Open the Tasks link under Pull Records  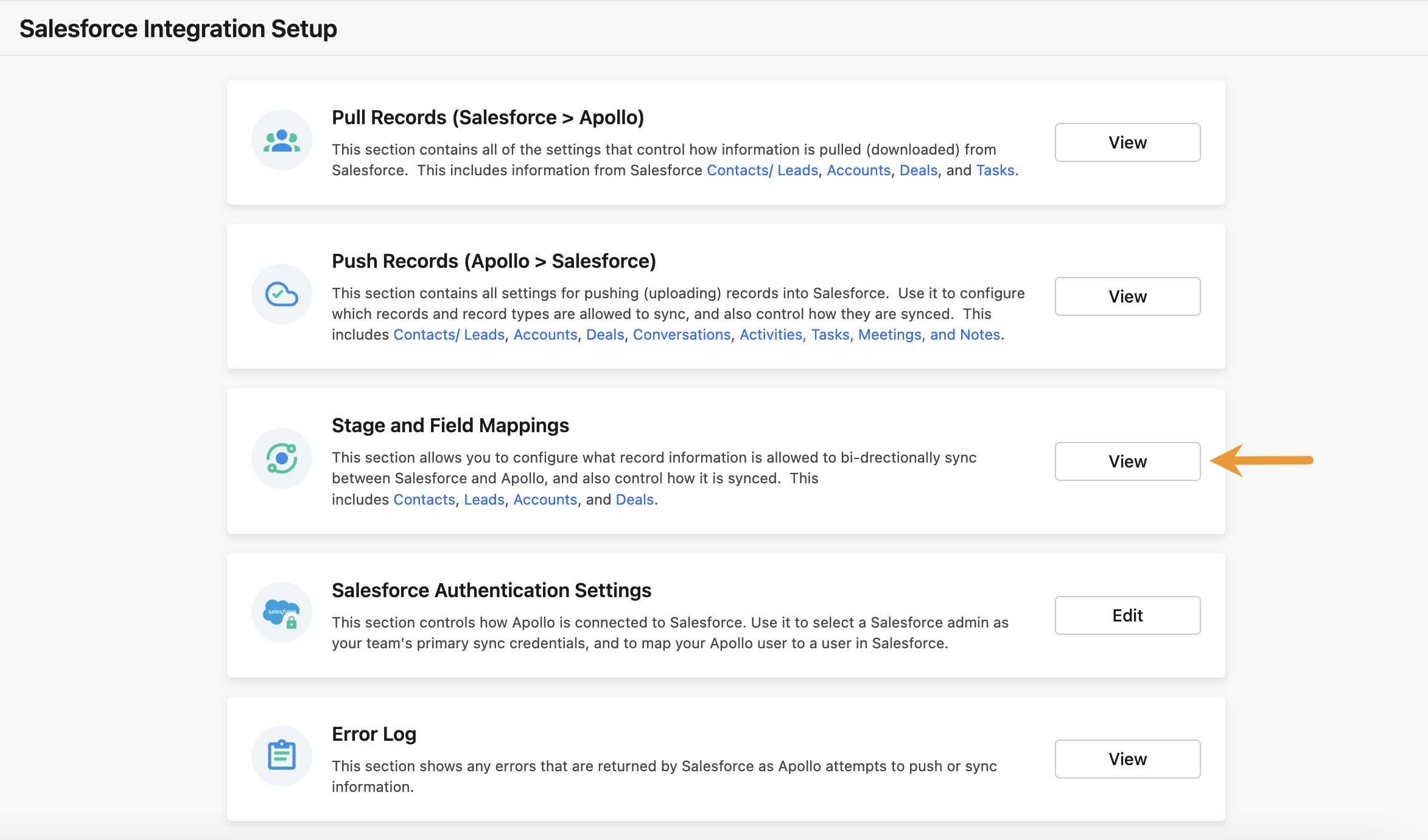tap(995, 170)
